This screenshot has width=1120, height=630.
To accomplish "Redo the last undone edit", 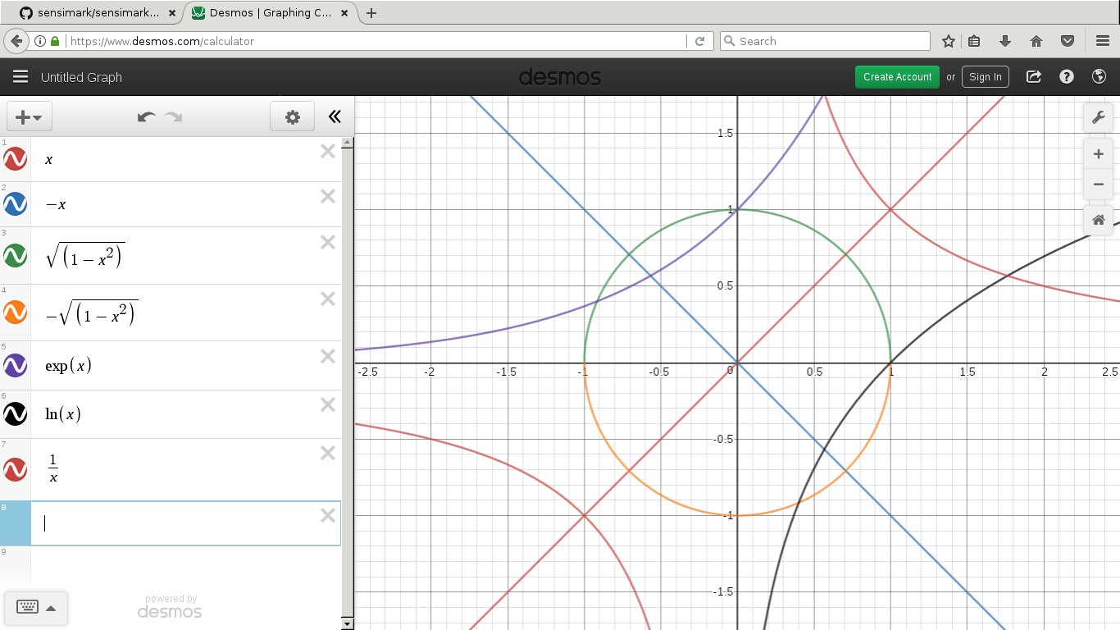I will tap(173, 117).
